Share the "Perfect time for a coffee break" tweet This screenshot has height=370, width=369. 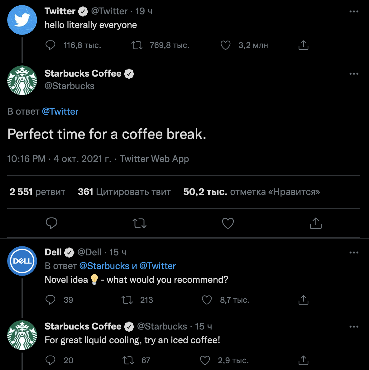coord(316,223)
